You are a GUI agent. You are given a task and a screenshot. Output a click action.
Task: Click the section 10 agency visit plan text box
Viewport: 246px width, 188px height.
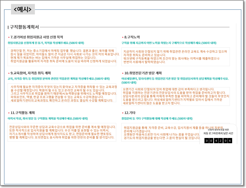[x=175, y=97]
